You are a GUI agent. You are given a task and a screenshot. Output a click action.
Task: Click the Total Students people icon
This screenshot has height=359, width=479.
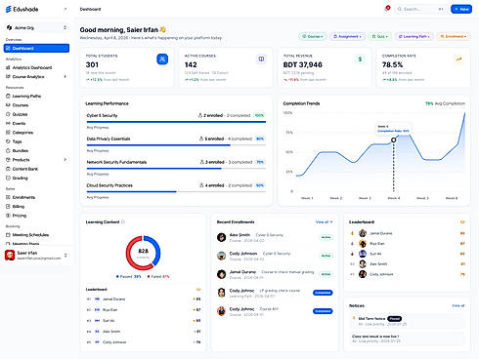[x=162, y=60]
